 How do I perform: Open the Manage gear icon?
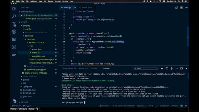14,100
